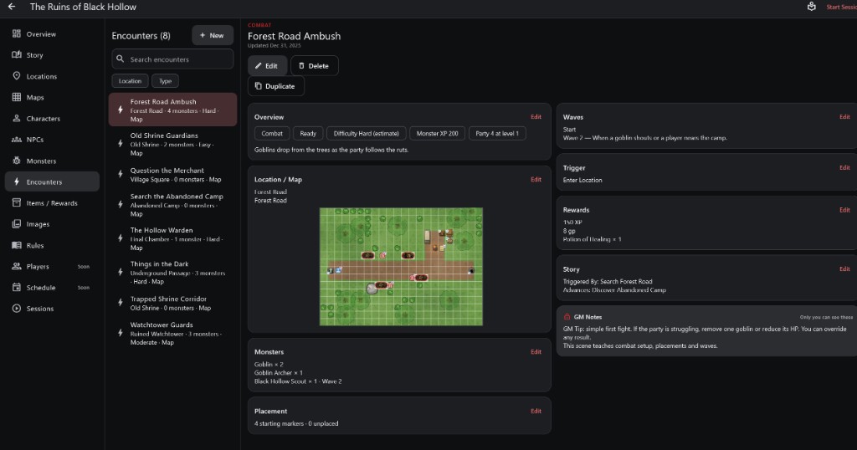
Task: Edit the Story card
Action: (x=844, y=268)
